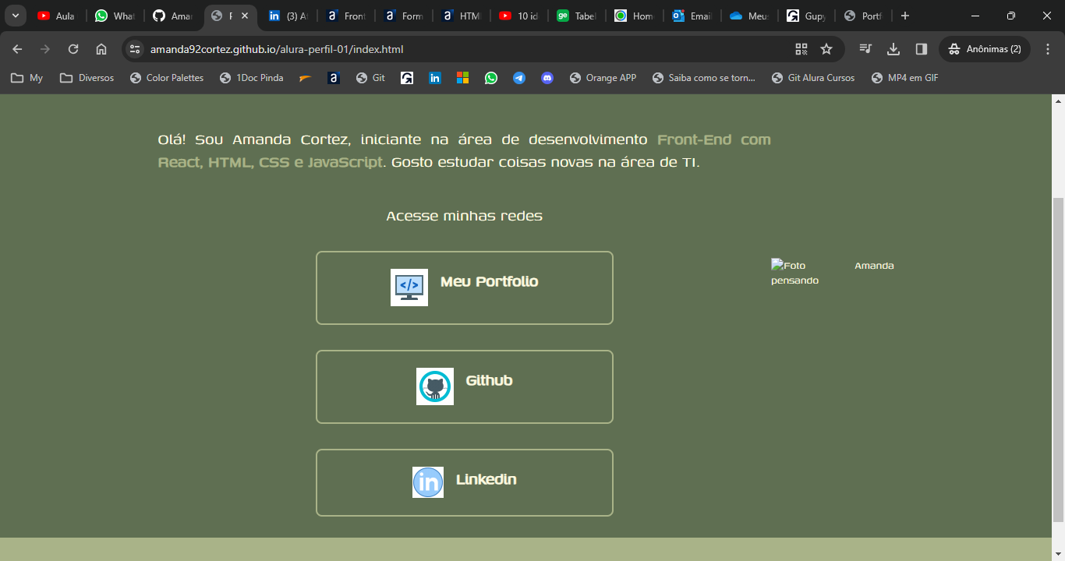The height and width of the screenshot is (561, 1065).
Task: Click highlighted "React, HTML, CSS e JavaScript" text
Action: [x=271, y=163]
